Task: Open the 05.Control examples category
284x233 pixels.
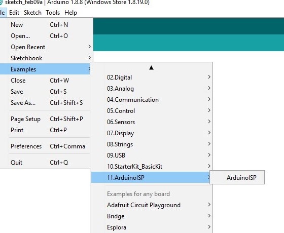Action: point(152,111)
